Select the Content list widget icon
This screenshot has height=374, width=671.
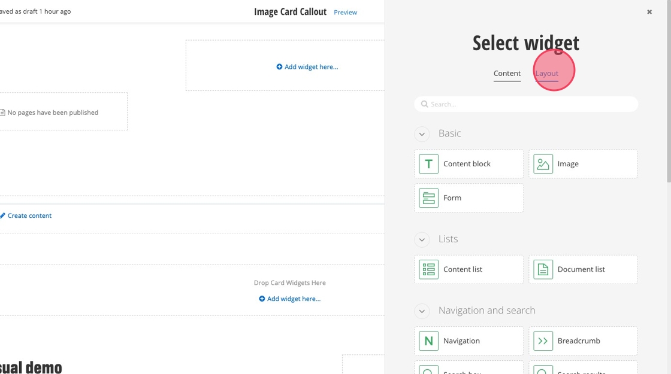coord(428,269)
